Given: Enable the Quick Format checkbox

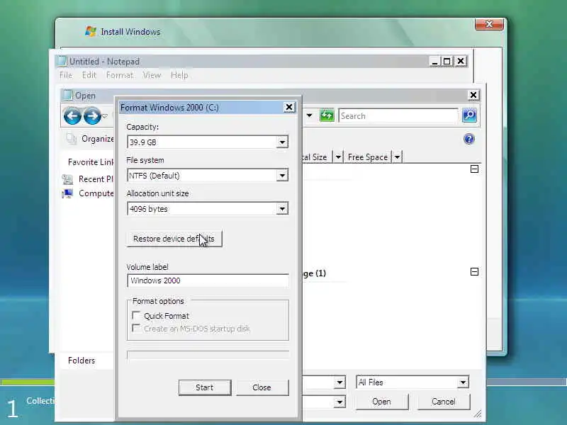Looking at the screenshot, I should point(136,315).
